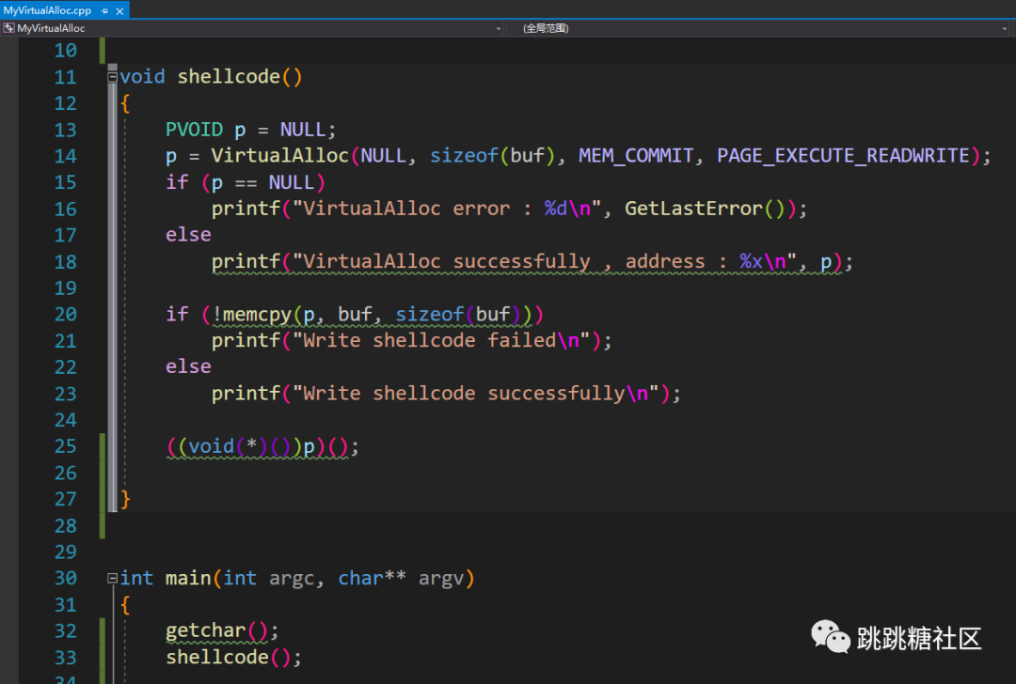Screen dimensions: 1016x684
Task: Click the 跳跳糖社区 WeChat logo
Action: (831, 637)
